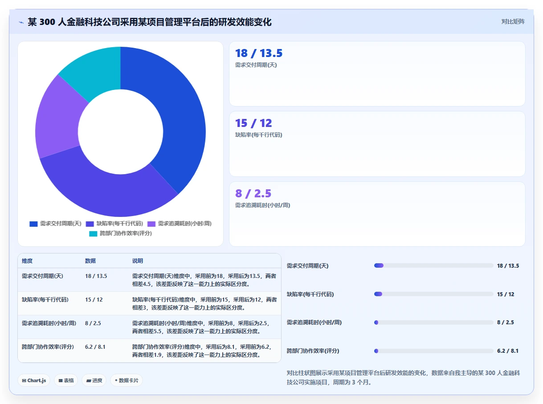Click the 数据 column header

tap(90, 261)
